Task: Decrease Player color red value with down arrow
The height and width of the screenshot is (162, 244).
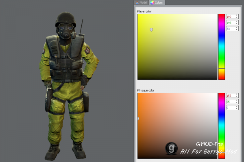Action: coord(237,17)
